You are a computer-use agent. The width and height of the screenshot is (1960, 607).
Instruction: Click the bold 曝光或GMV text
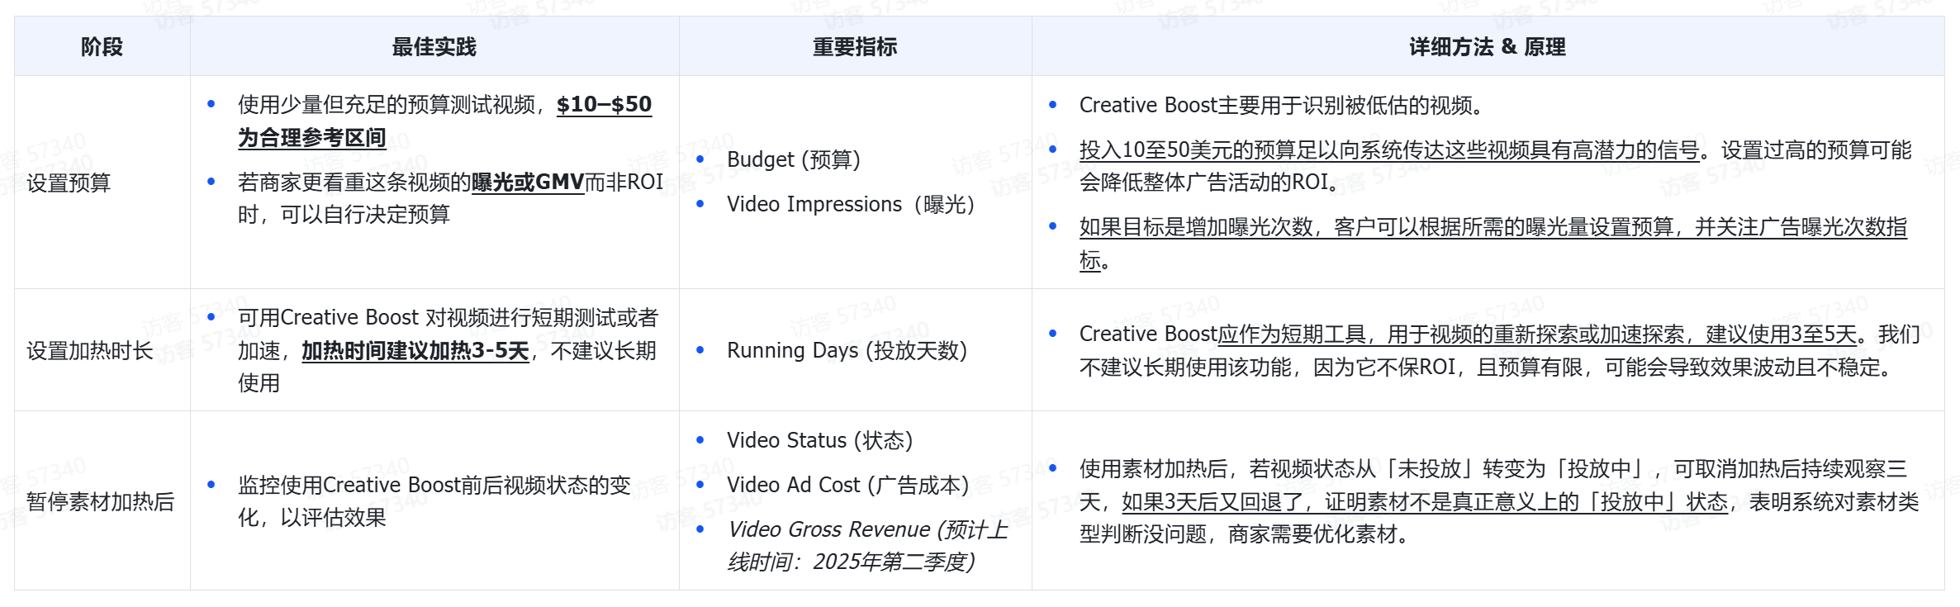click(528, 182)
